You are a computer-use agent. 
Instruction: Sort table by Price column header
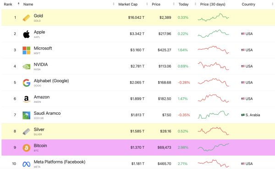click(x=156, y=4)
